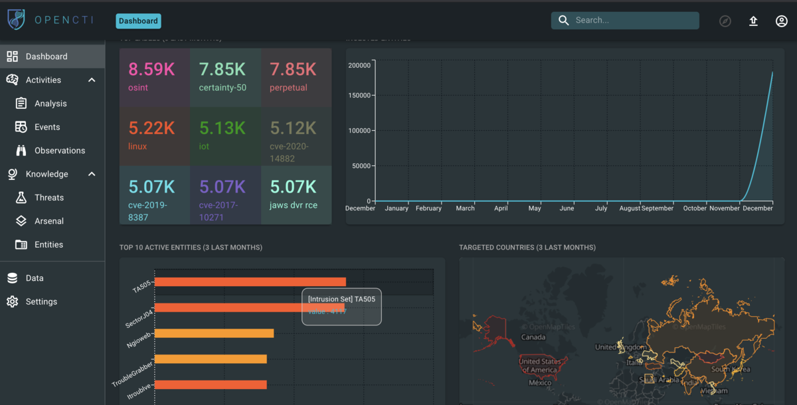Click the Settings gear icon
The width and height of the screenshot is (797, 405).
tap(13, 301)
